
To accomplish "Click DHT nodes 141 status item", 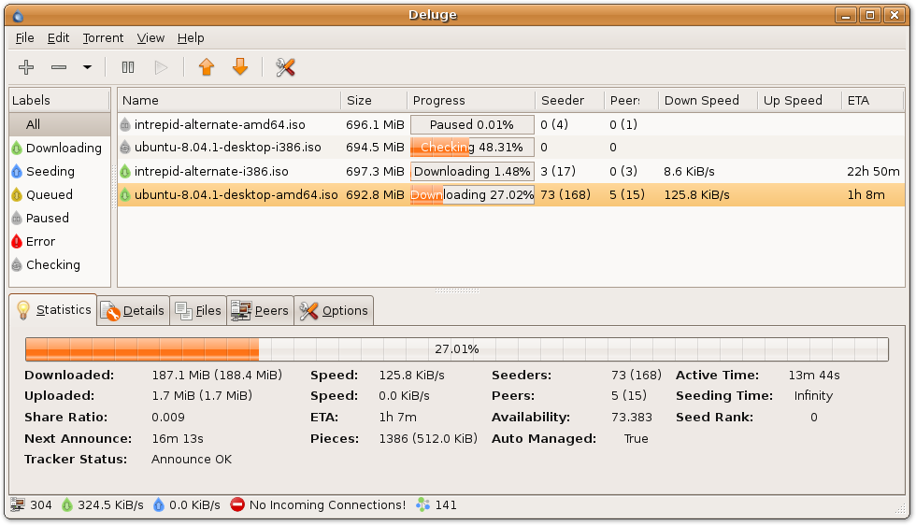I will click(437, 504).
